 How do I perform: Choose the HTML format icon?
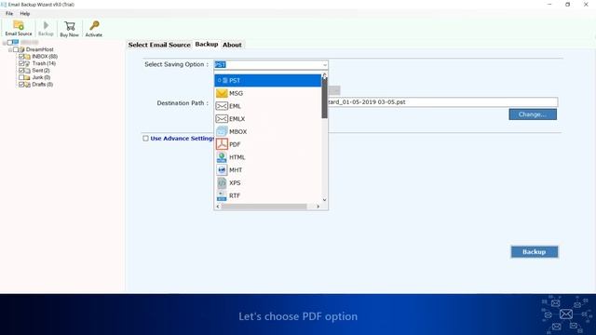pos(222,157)
